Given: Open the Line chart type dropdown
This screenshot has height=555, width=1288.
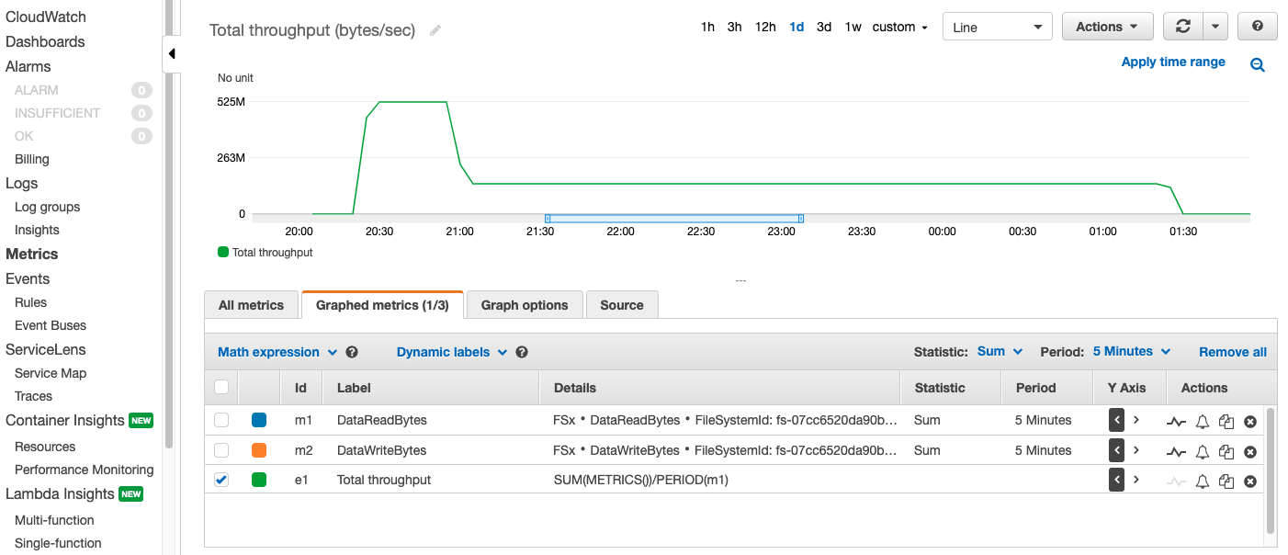Looking at the screenshot, I should tap(998, 27).
